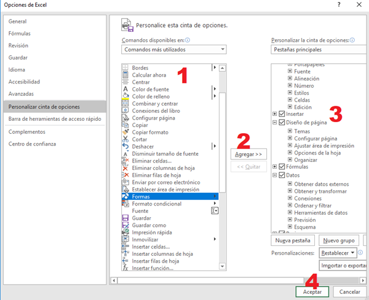Click the Insertar función fx icon
369x300 pixels.
[x=125, y=268]
